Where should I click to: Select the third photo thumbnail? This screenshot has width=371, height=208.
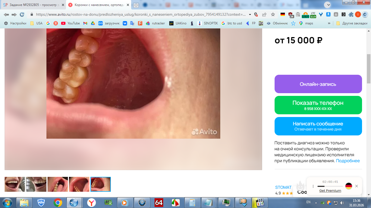pos(58,184)
